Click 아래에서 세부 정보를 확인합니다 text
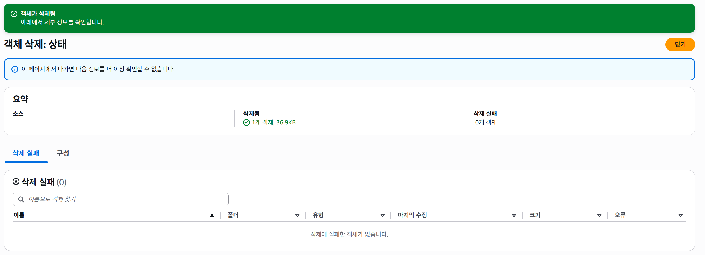Screen dimensions: 705x255 point(62,22)
